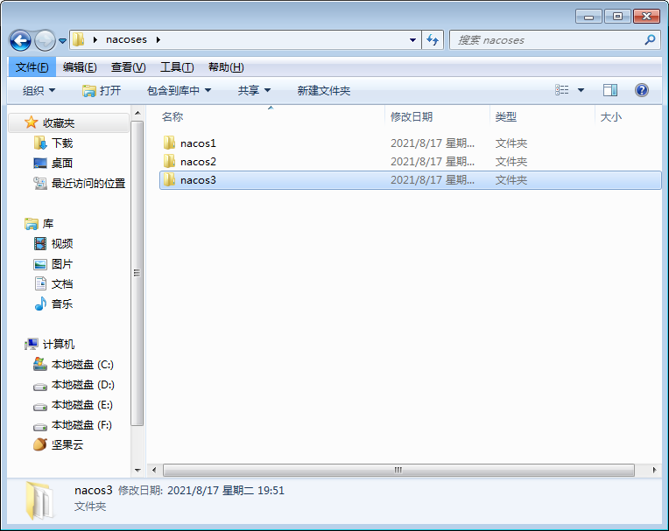Screen dimensions: 669x531
Task: Open the 文件(F) menu
Action: pos(32,67)
